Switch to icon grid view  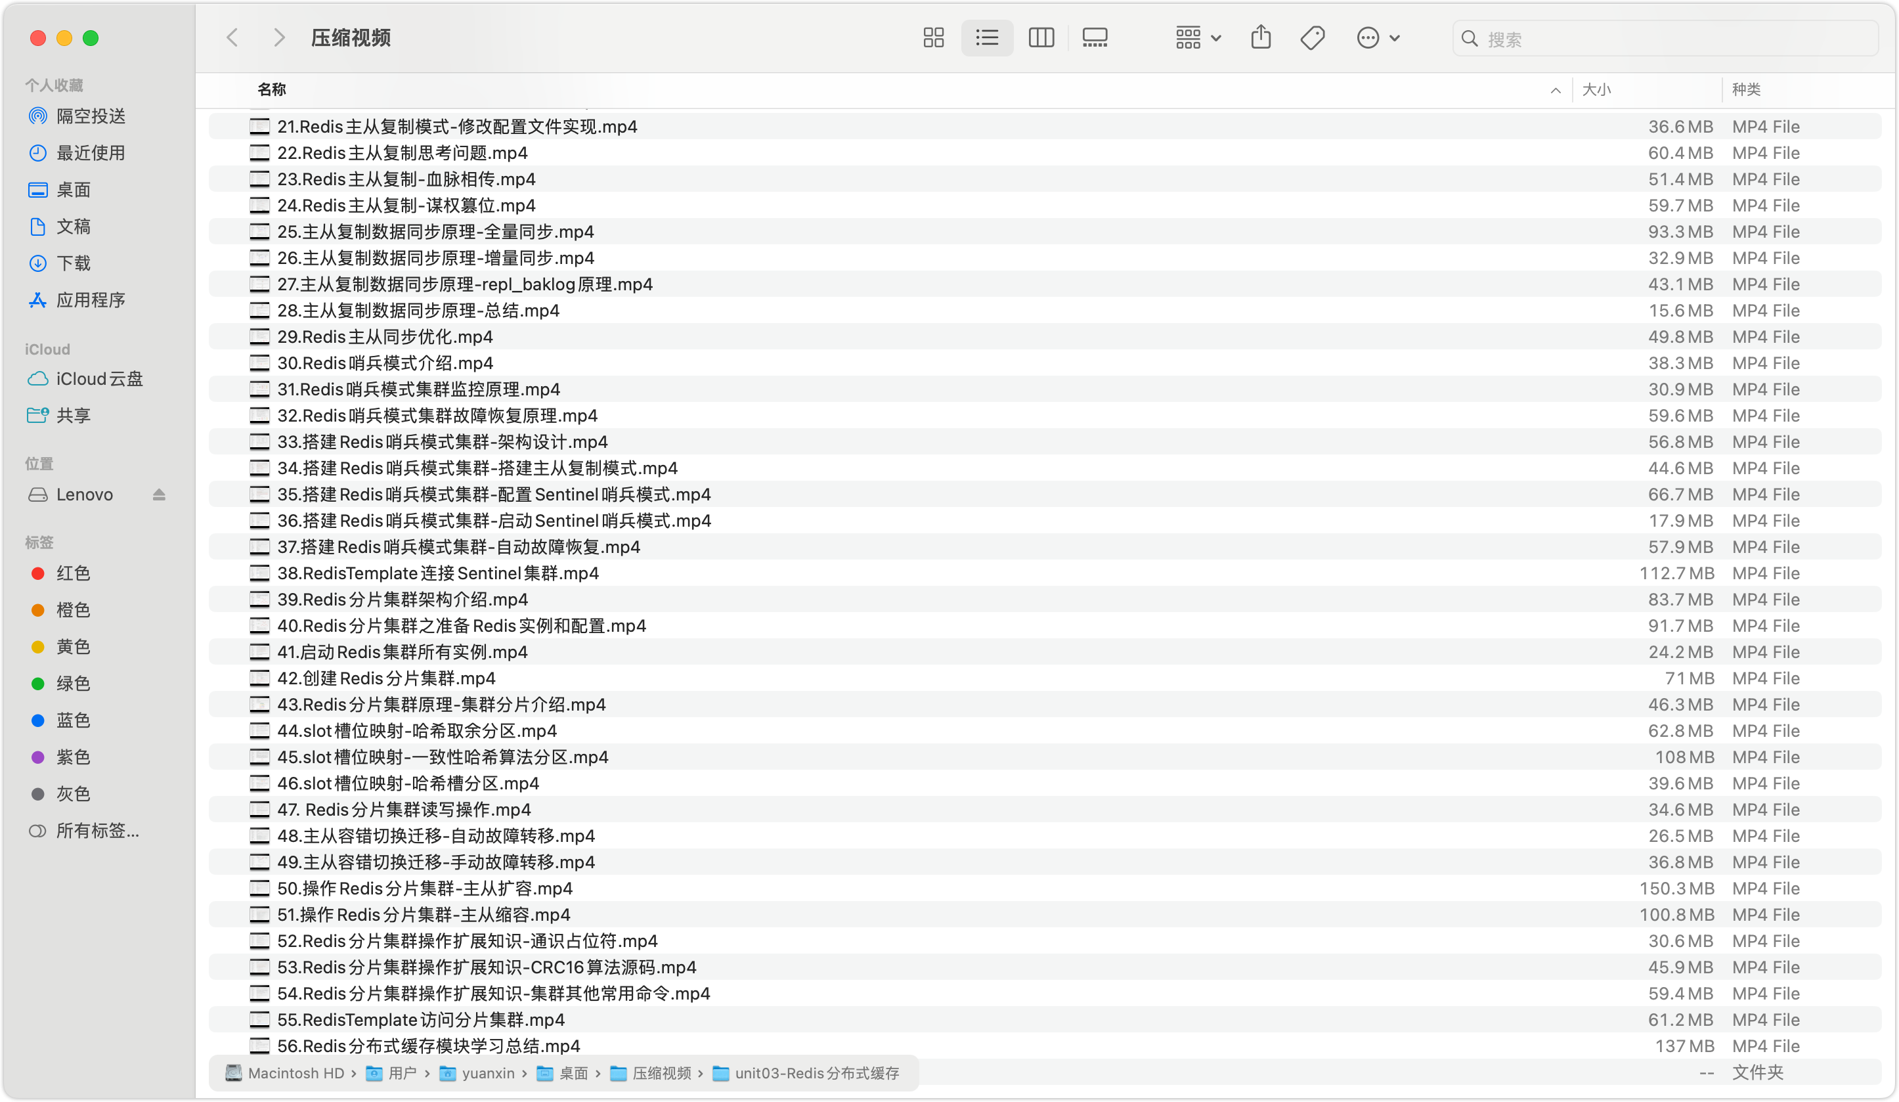point(933,37)
